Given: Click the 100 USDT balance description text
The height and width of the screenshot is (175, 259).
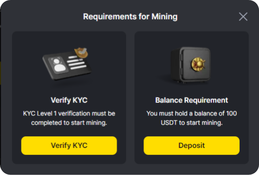Looking at the screenshot, I should tap(192, 118).
